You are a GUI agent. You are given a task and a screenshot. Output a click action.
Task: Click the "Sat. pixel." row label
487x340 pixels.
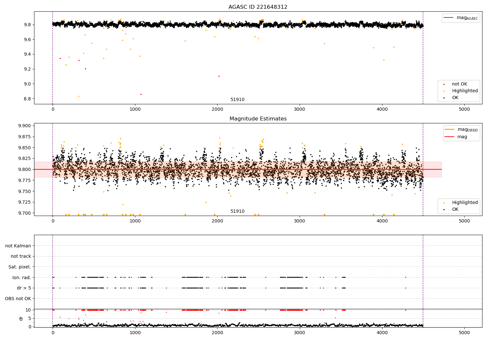click(19, 267)
